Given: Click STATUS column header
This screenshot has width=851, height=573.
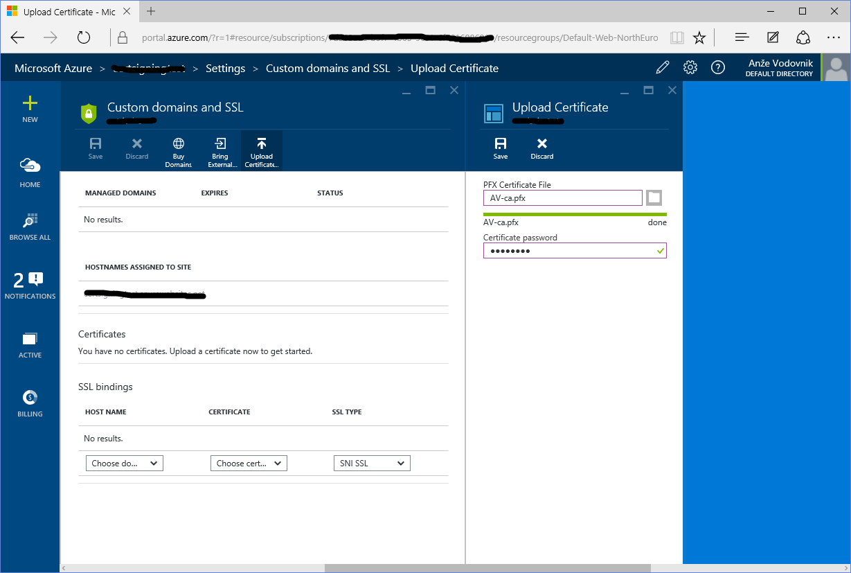Looking at the screenshot, I should (x=330, y=193).
